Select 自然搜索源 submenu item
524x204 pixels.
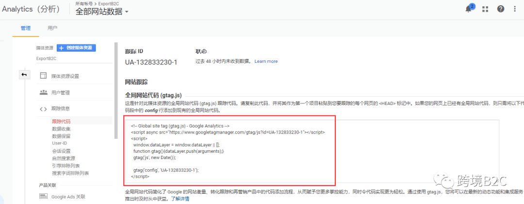coord(64,159)
